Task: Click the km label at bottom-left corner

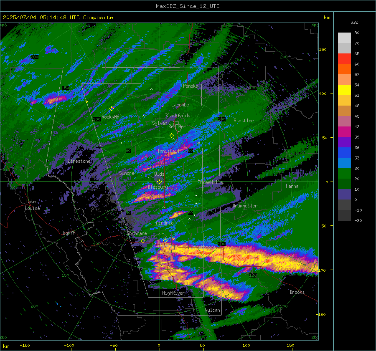Action: pyautogui.click(x=6, y=346)
